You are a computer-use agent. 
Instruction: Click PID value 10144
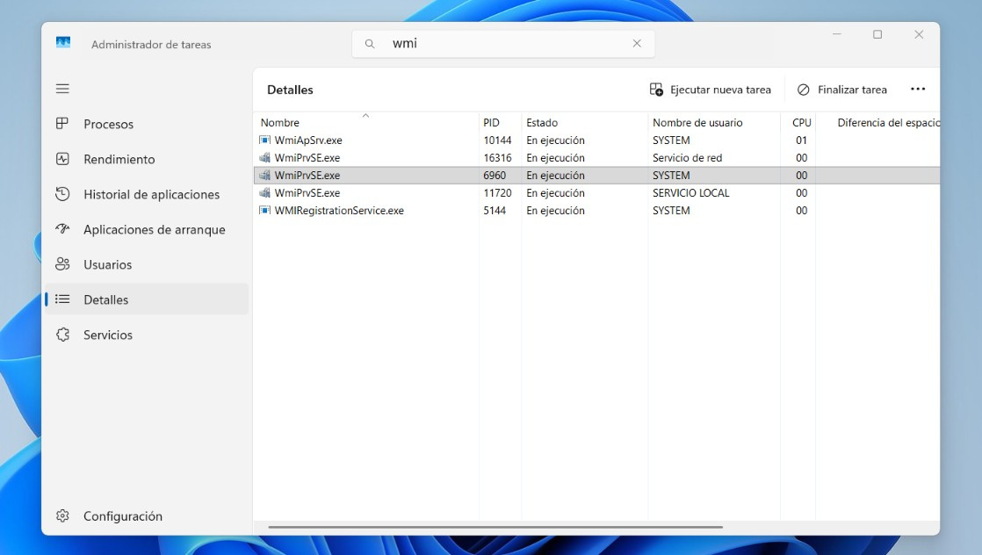497,141
